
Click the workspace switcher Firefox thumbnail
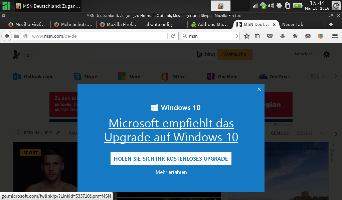221,6
